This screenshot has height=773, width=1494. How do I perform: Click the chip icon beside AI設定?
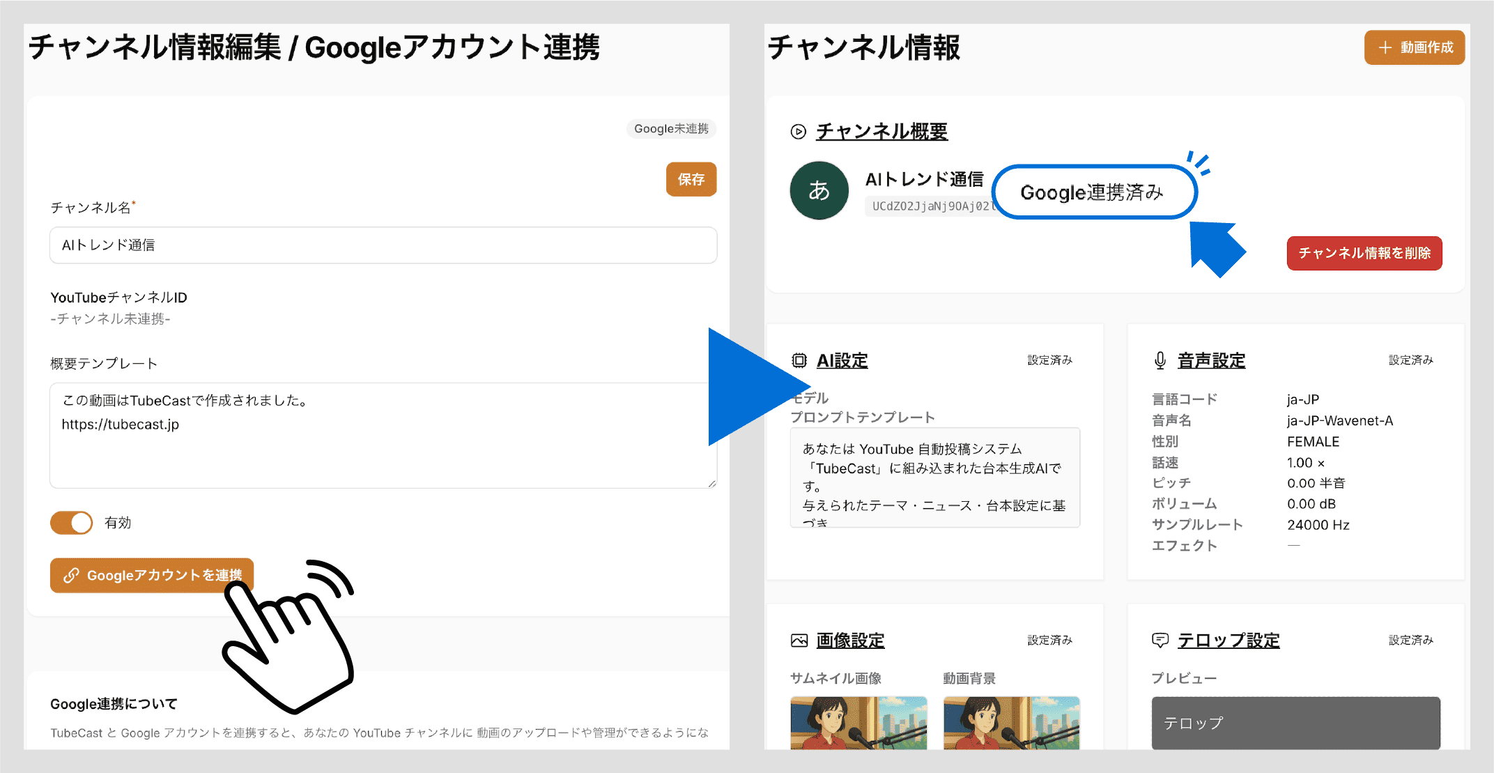(800, 360)
